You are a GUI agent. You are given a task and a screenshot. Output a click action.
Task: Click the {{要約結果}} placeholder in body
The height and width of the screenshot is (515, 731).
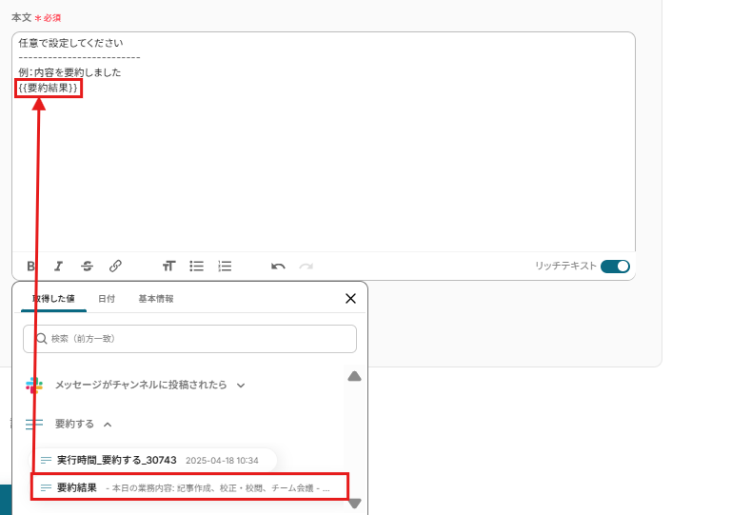pyautogui.click(x=49, y=88)
